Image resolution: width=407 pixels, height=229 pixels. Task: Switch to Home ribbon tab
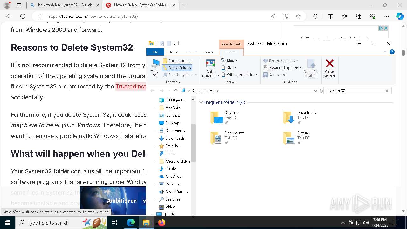pyautogui.click(x=173, y=52)
